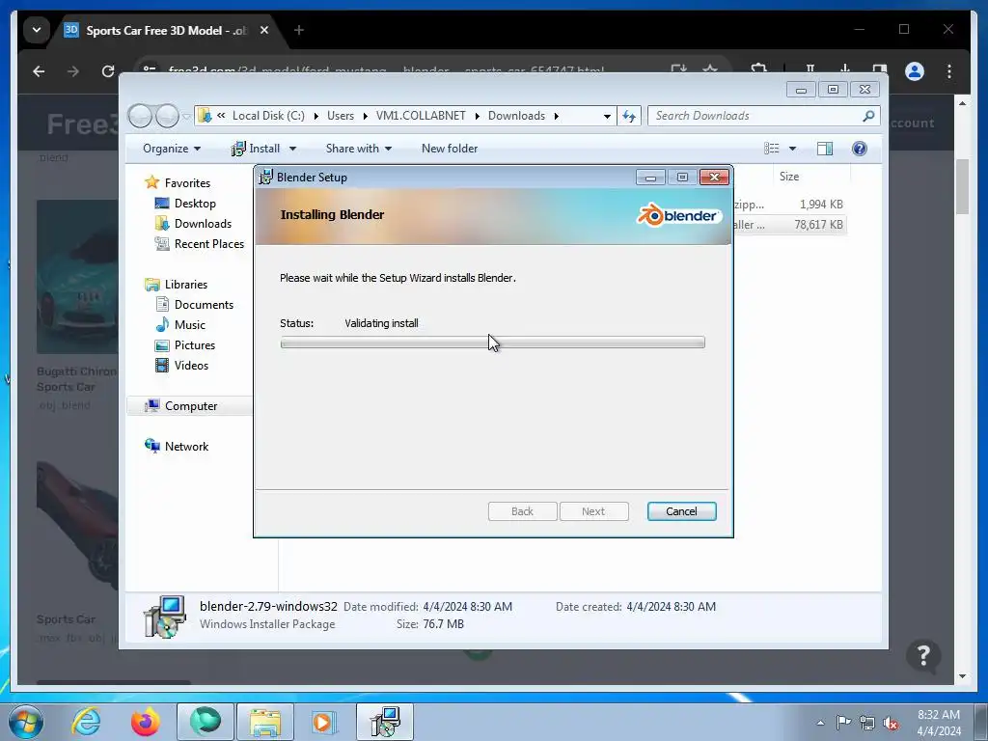
Task: Open Windows Explorer taskbar icon
Action: (264, 722)
